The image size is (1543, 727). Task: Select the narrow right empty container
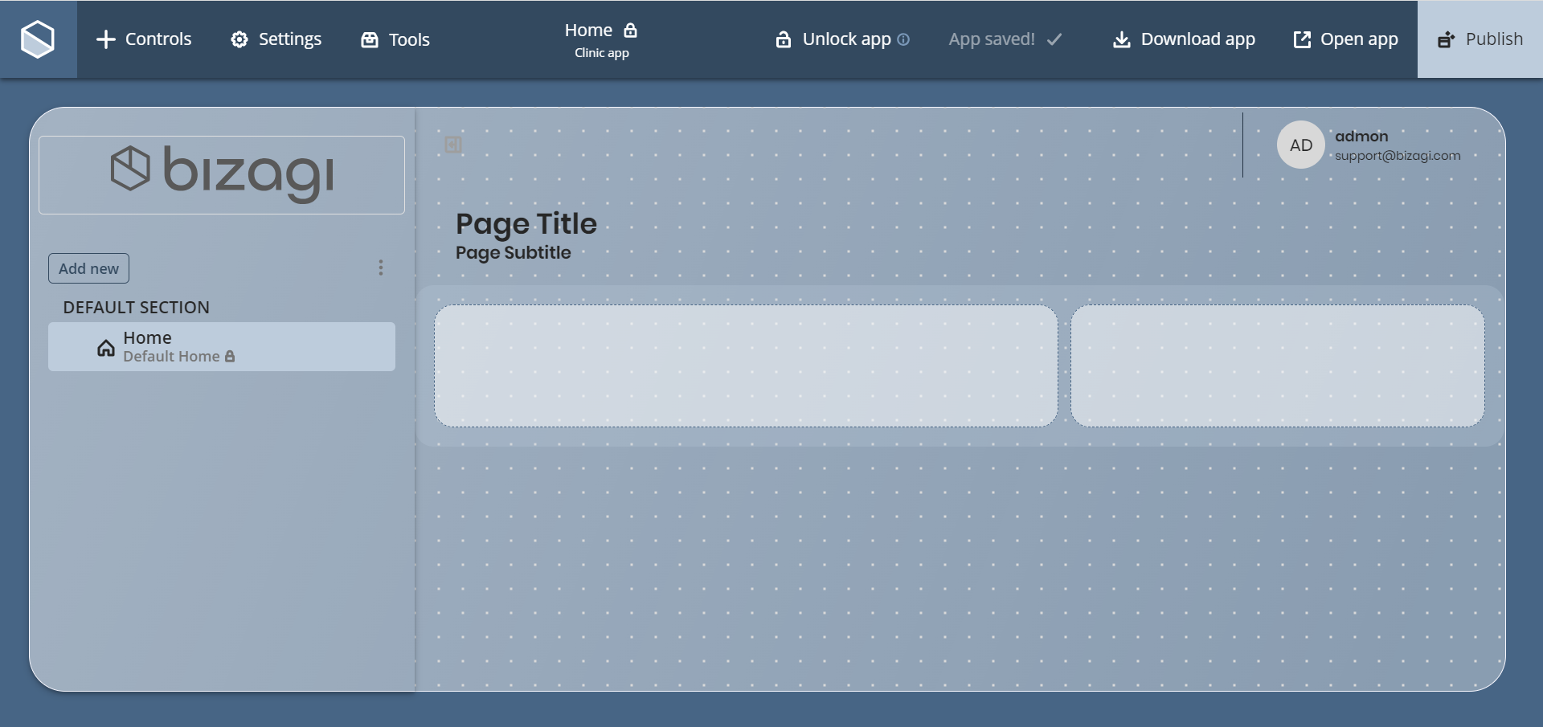coord(1277,366)
